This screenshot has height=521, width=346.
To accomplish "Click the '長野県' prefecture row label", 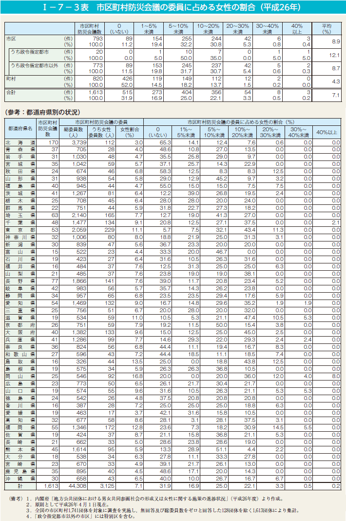I will 20,281.
